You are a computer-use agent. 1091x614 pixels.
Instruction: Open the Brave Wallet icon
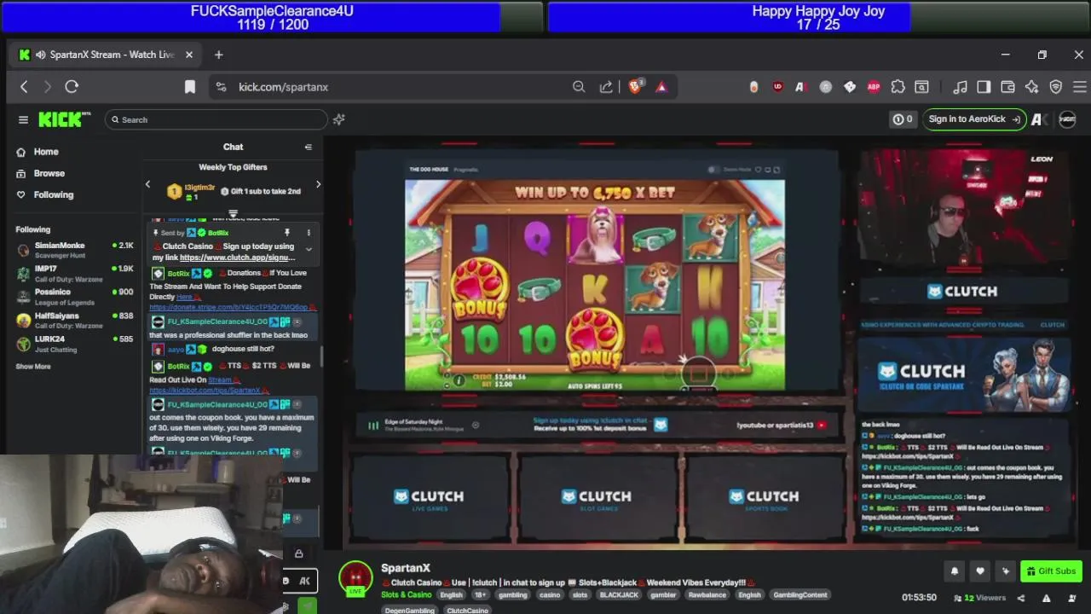(1007, 86)
